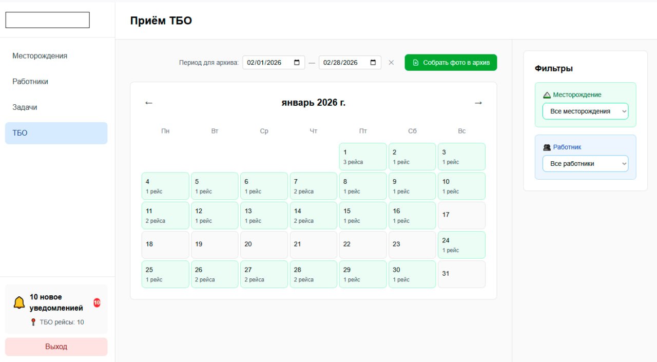Select day 5 in calendar
Viewport: 657px width, 362px height.
[215, 186]
